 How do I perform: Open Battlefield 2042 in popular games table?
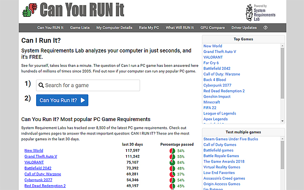tap(38, 168)
